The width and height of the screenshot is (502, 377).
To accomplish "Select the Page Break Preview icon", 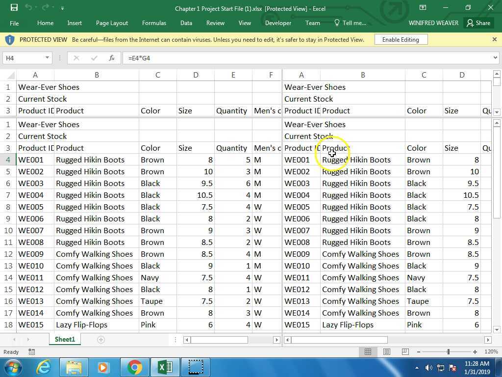I will click(405, 351).
